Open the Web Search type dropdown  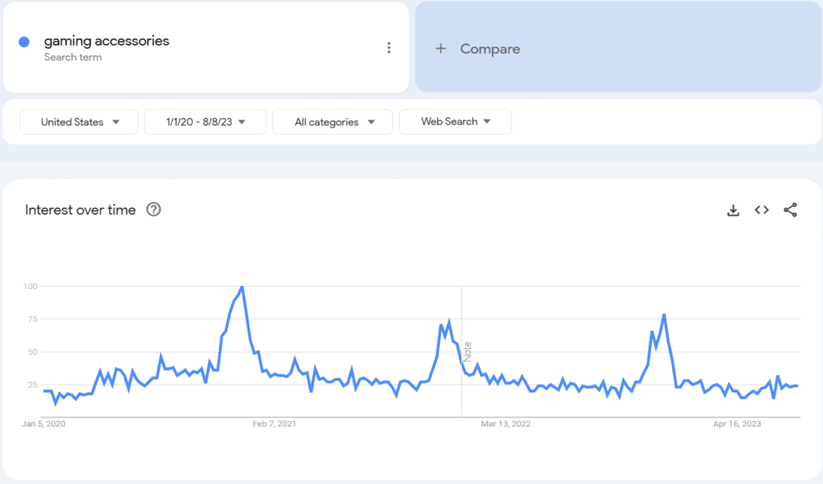tap(455, 122)
